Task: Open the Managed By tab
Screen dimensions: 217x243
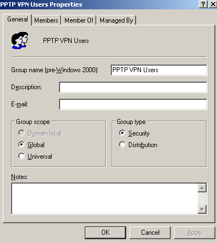Action: (116, 20)
